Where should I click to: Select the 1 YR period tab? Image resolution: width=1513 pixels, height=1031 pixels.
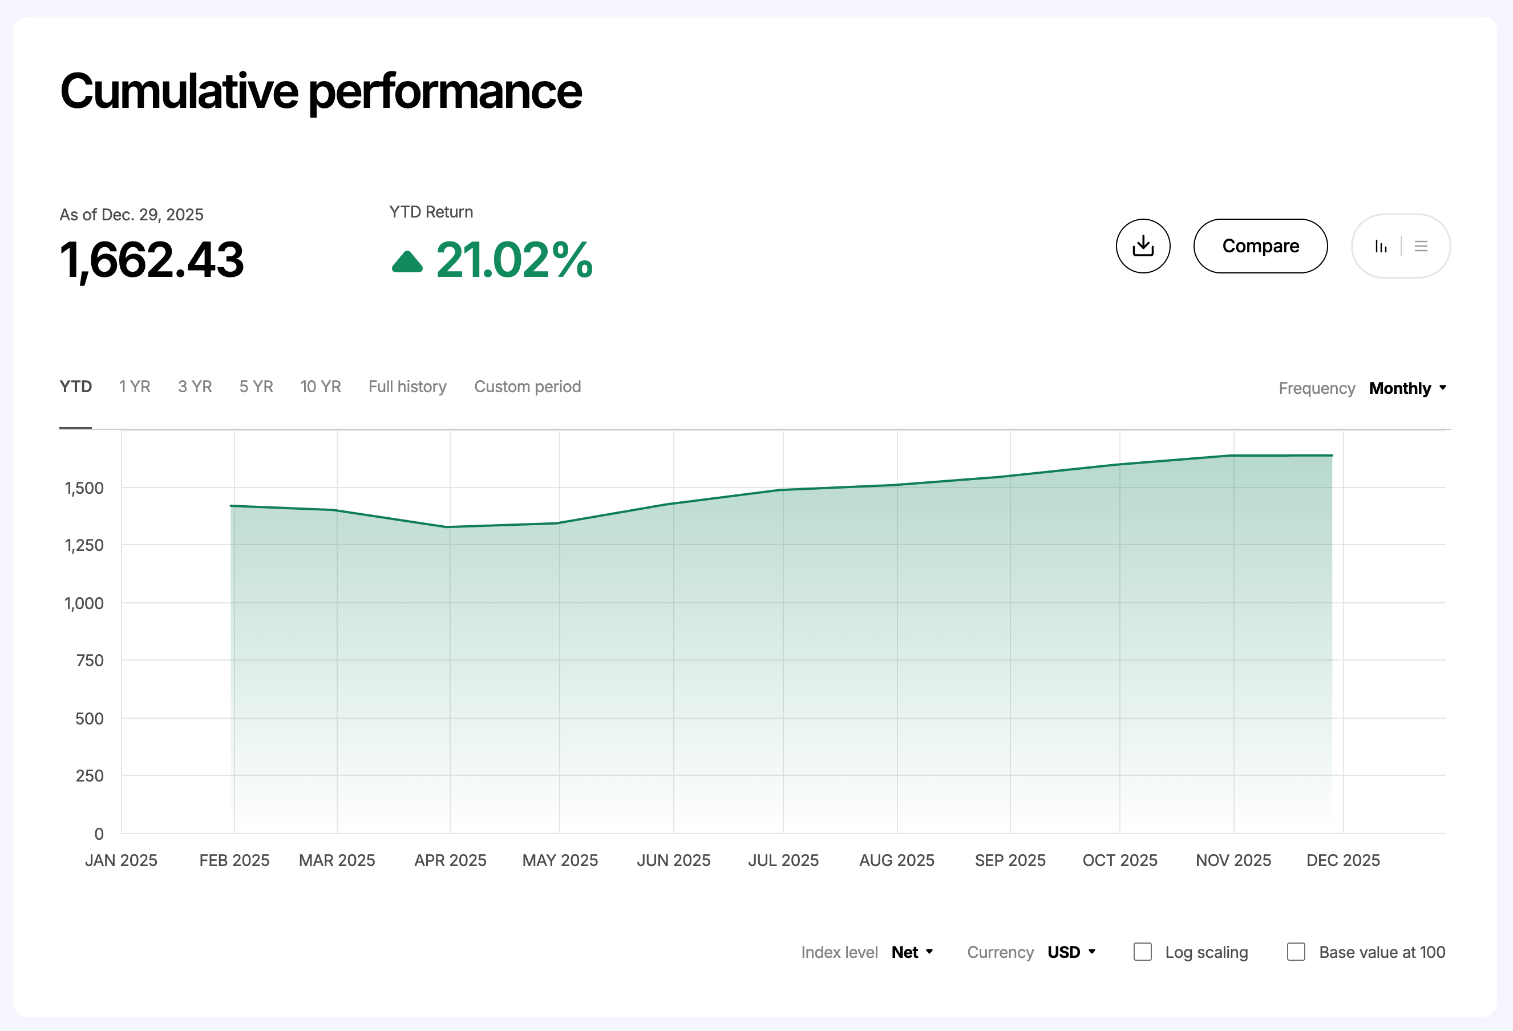click(x=135, y=387)
